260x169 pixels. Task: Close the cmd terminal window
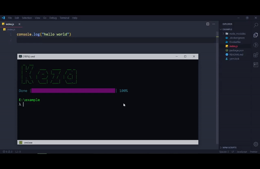[x=194, y=56]
